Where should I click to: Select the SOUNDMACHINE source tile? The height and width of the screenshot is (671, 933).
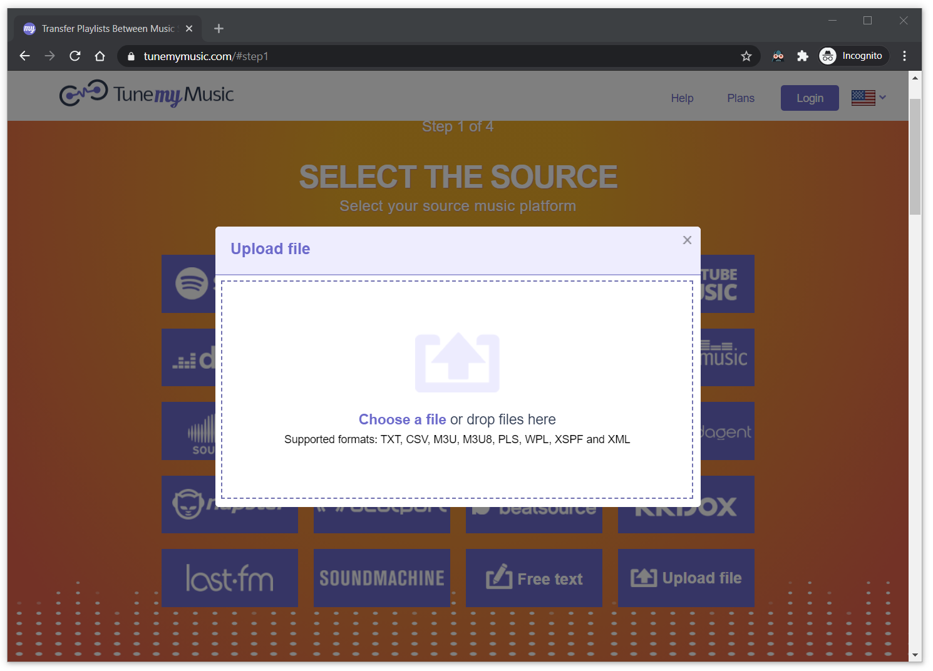[x=382, y=578]
